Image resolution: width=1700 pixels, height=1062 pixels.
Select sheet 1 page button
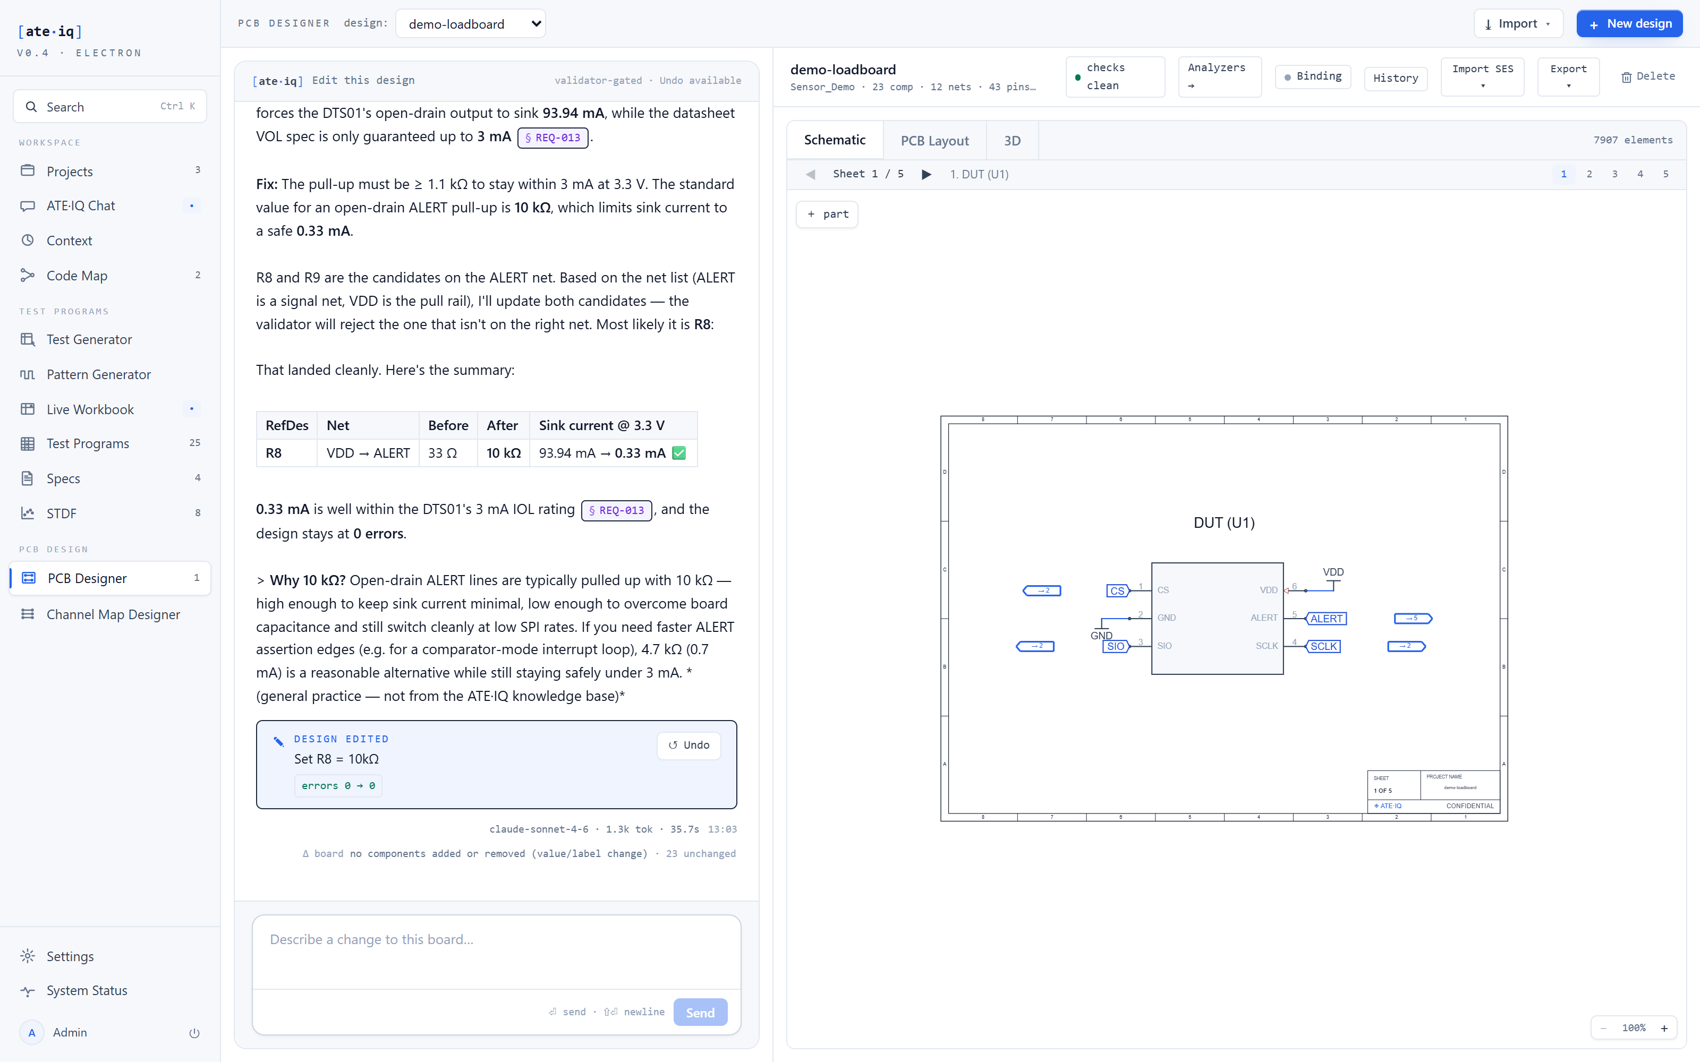(x=1563, y=174)
